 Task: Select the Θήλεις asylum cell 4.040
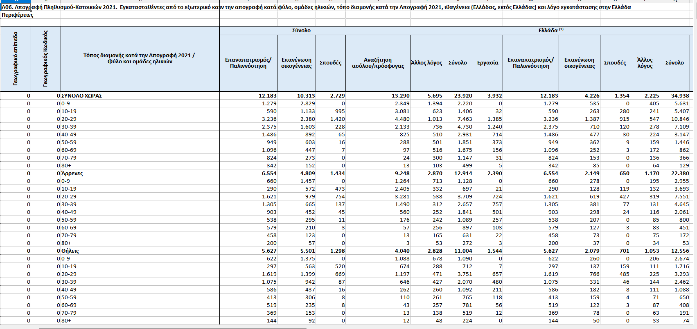378,251
